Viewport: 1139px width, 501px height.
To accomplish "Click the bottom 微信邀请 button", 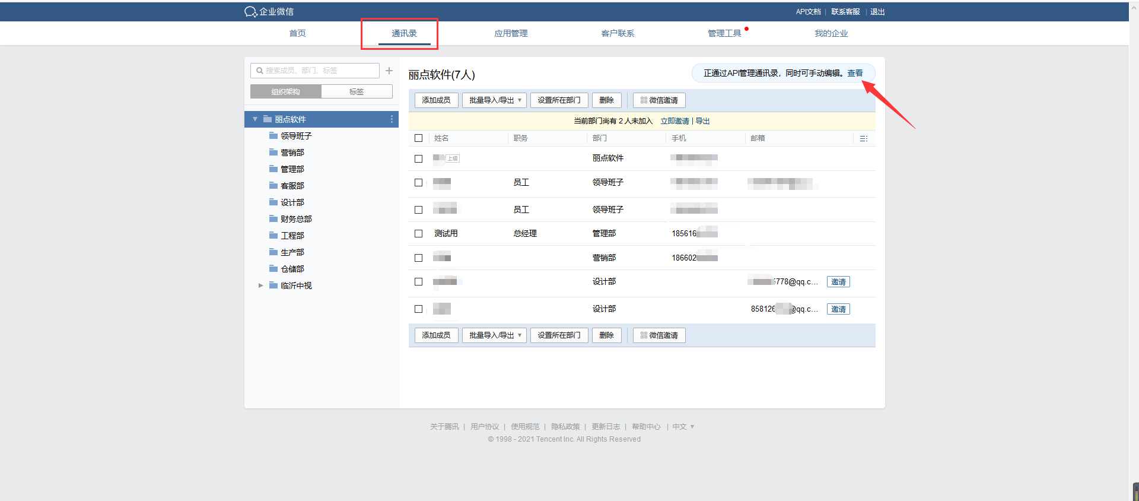I will (x=659, y=335).
